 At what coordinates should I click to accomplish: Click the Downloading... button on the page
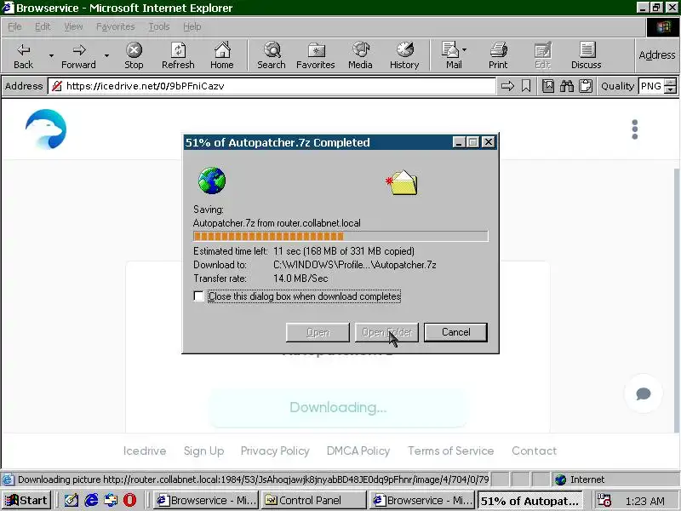pyautogui.click(x=338, y=407)
